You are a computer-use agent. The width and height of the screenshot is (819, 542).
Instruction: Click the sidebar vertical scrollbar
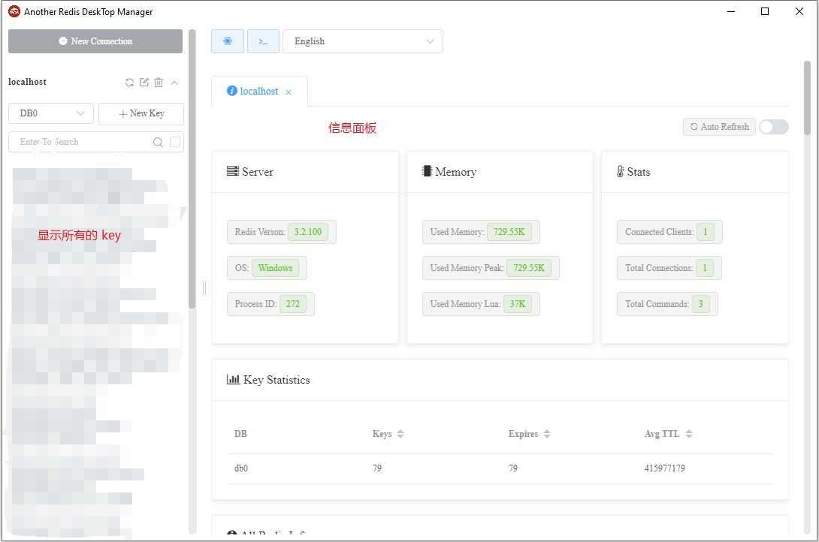(x=192, y=169)
